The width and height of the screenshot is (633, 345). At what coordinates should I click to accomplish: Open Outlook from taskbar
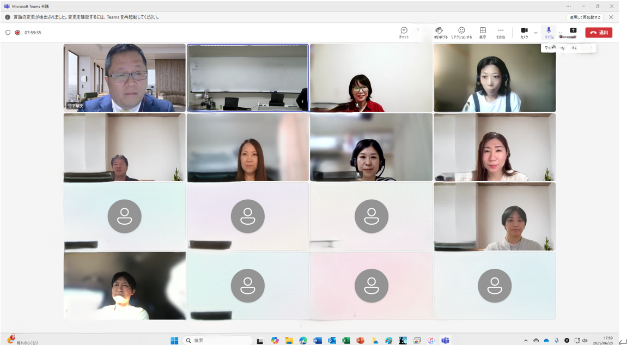[x=332, y=341]
